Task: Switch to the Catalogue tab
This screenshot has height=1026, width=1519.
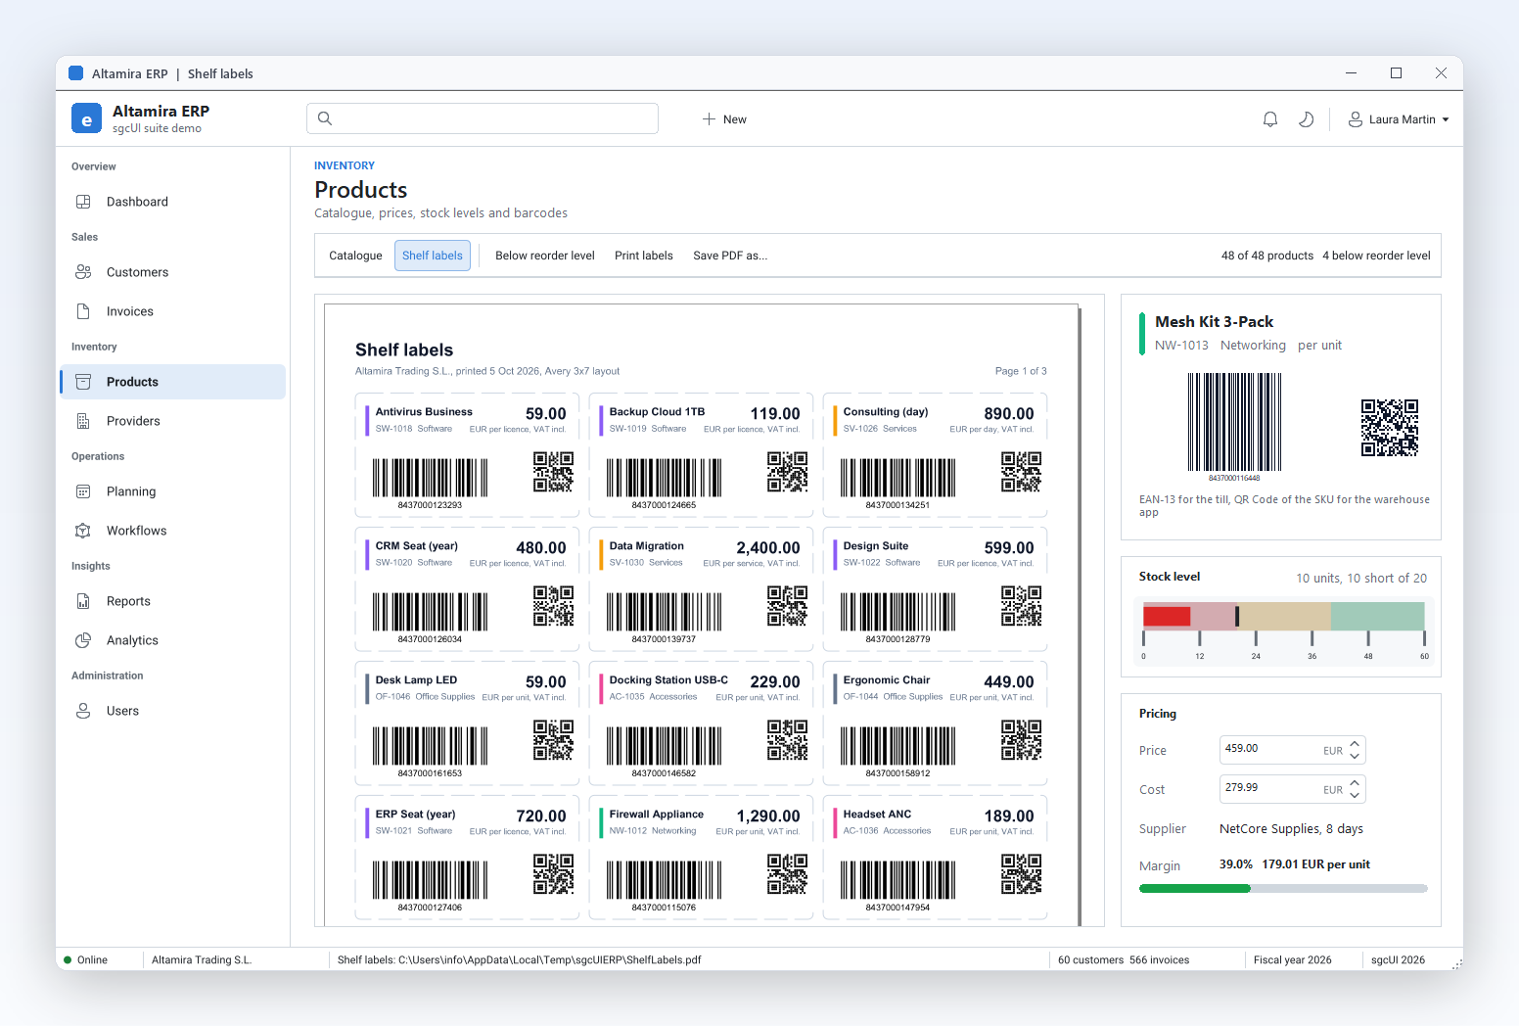Action: [355, 256]
